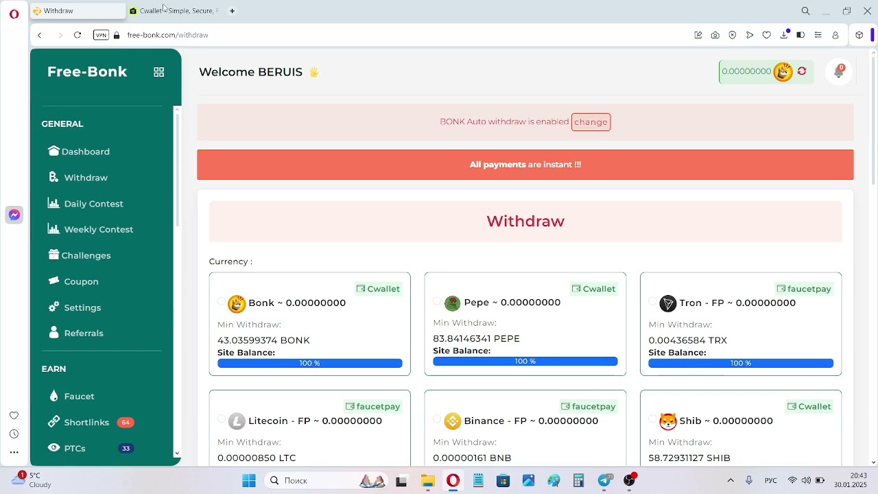Click the edit page pencil icon in the address bar
Viewport: 878px width, 494px height.
tap(698, 35)
